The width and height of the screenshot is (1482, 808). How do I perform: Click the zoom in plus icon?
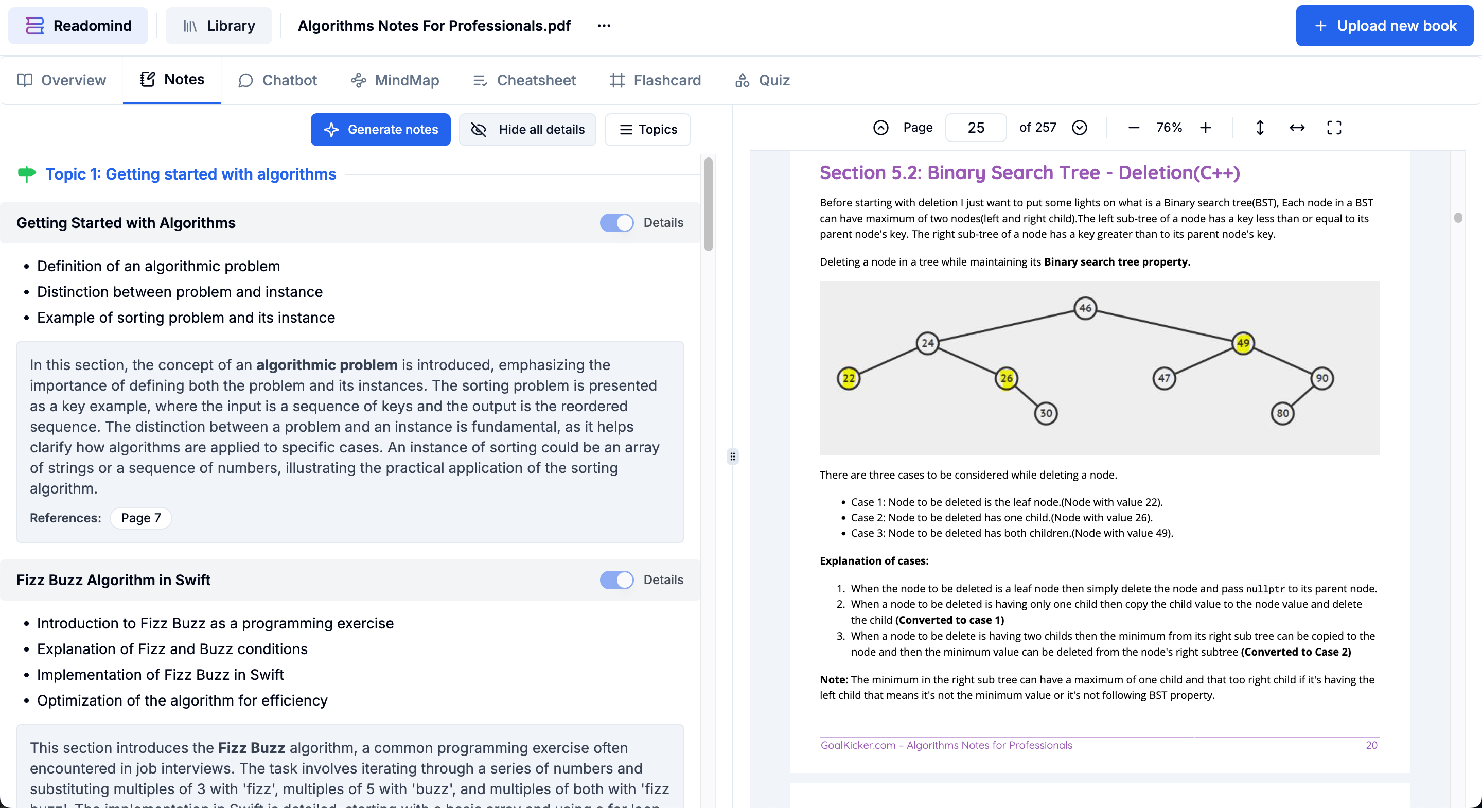pyautogui.click(x=1205, y=128)
